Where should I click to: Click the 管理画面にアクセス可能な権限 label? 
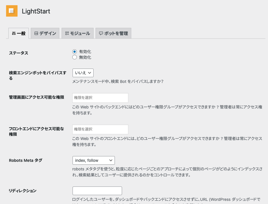pyautogui.click(x=37, y=97)
